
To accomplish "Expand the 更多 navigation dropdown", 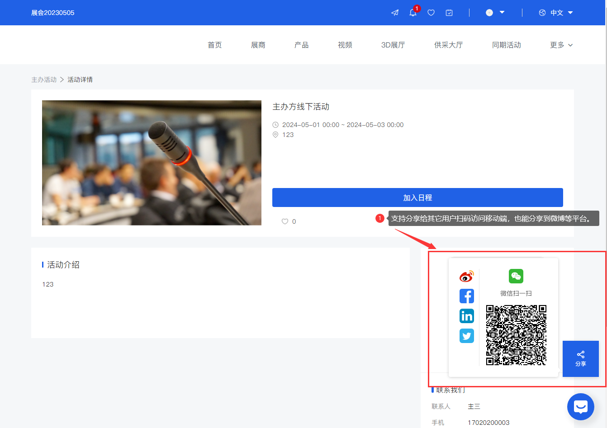I will (561, 45).
